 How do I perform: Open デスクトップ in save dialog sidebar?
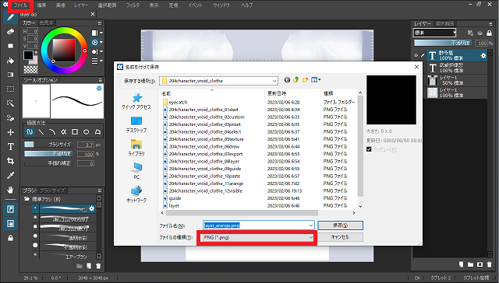pos(136,124)
